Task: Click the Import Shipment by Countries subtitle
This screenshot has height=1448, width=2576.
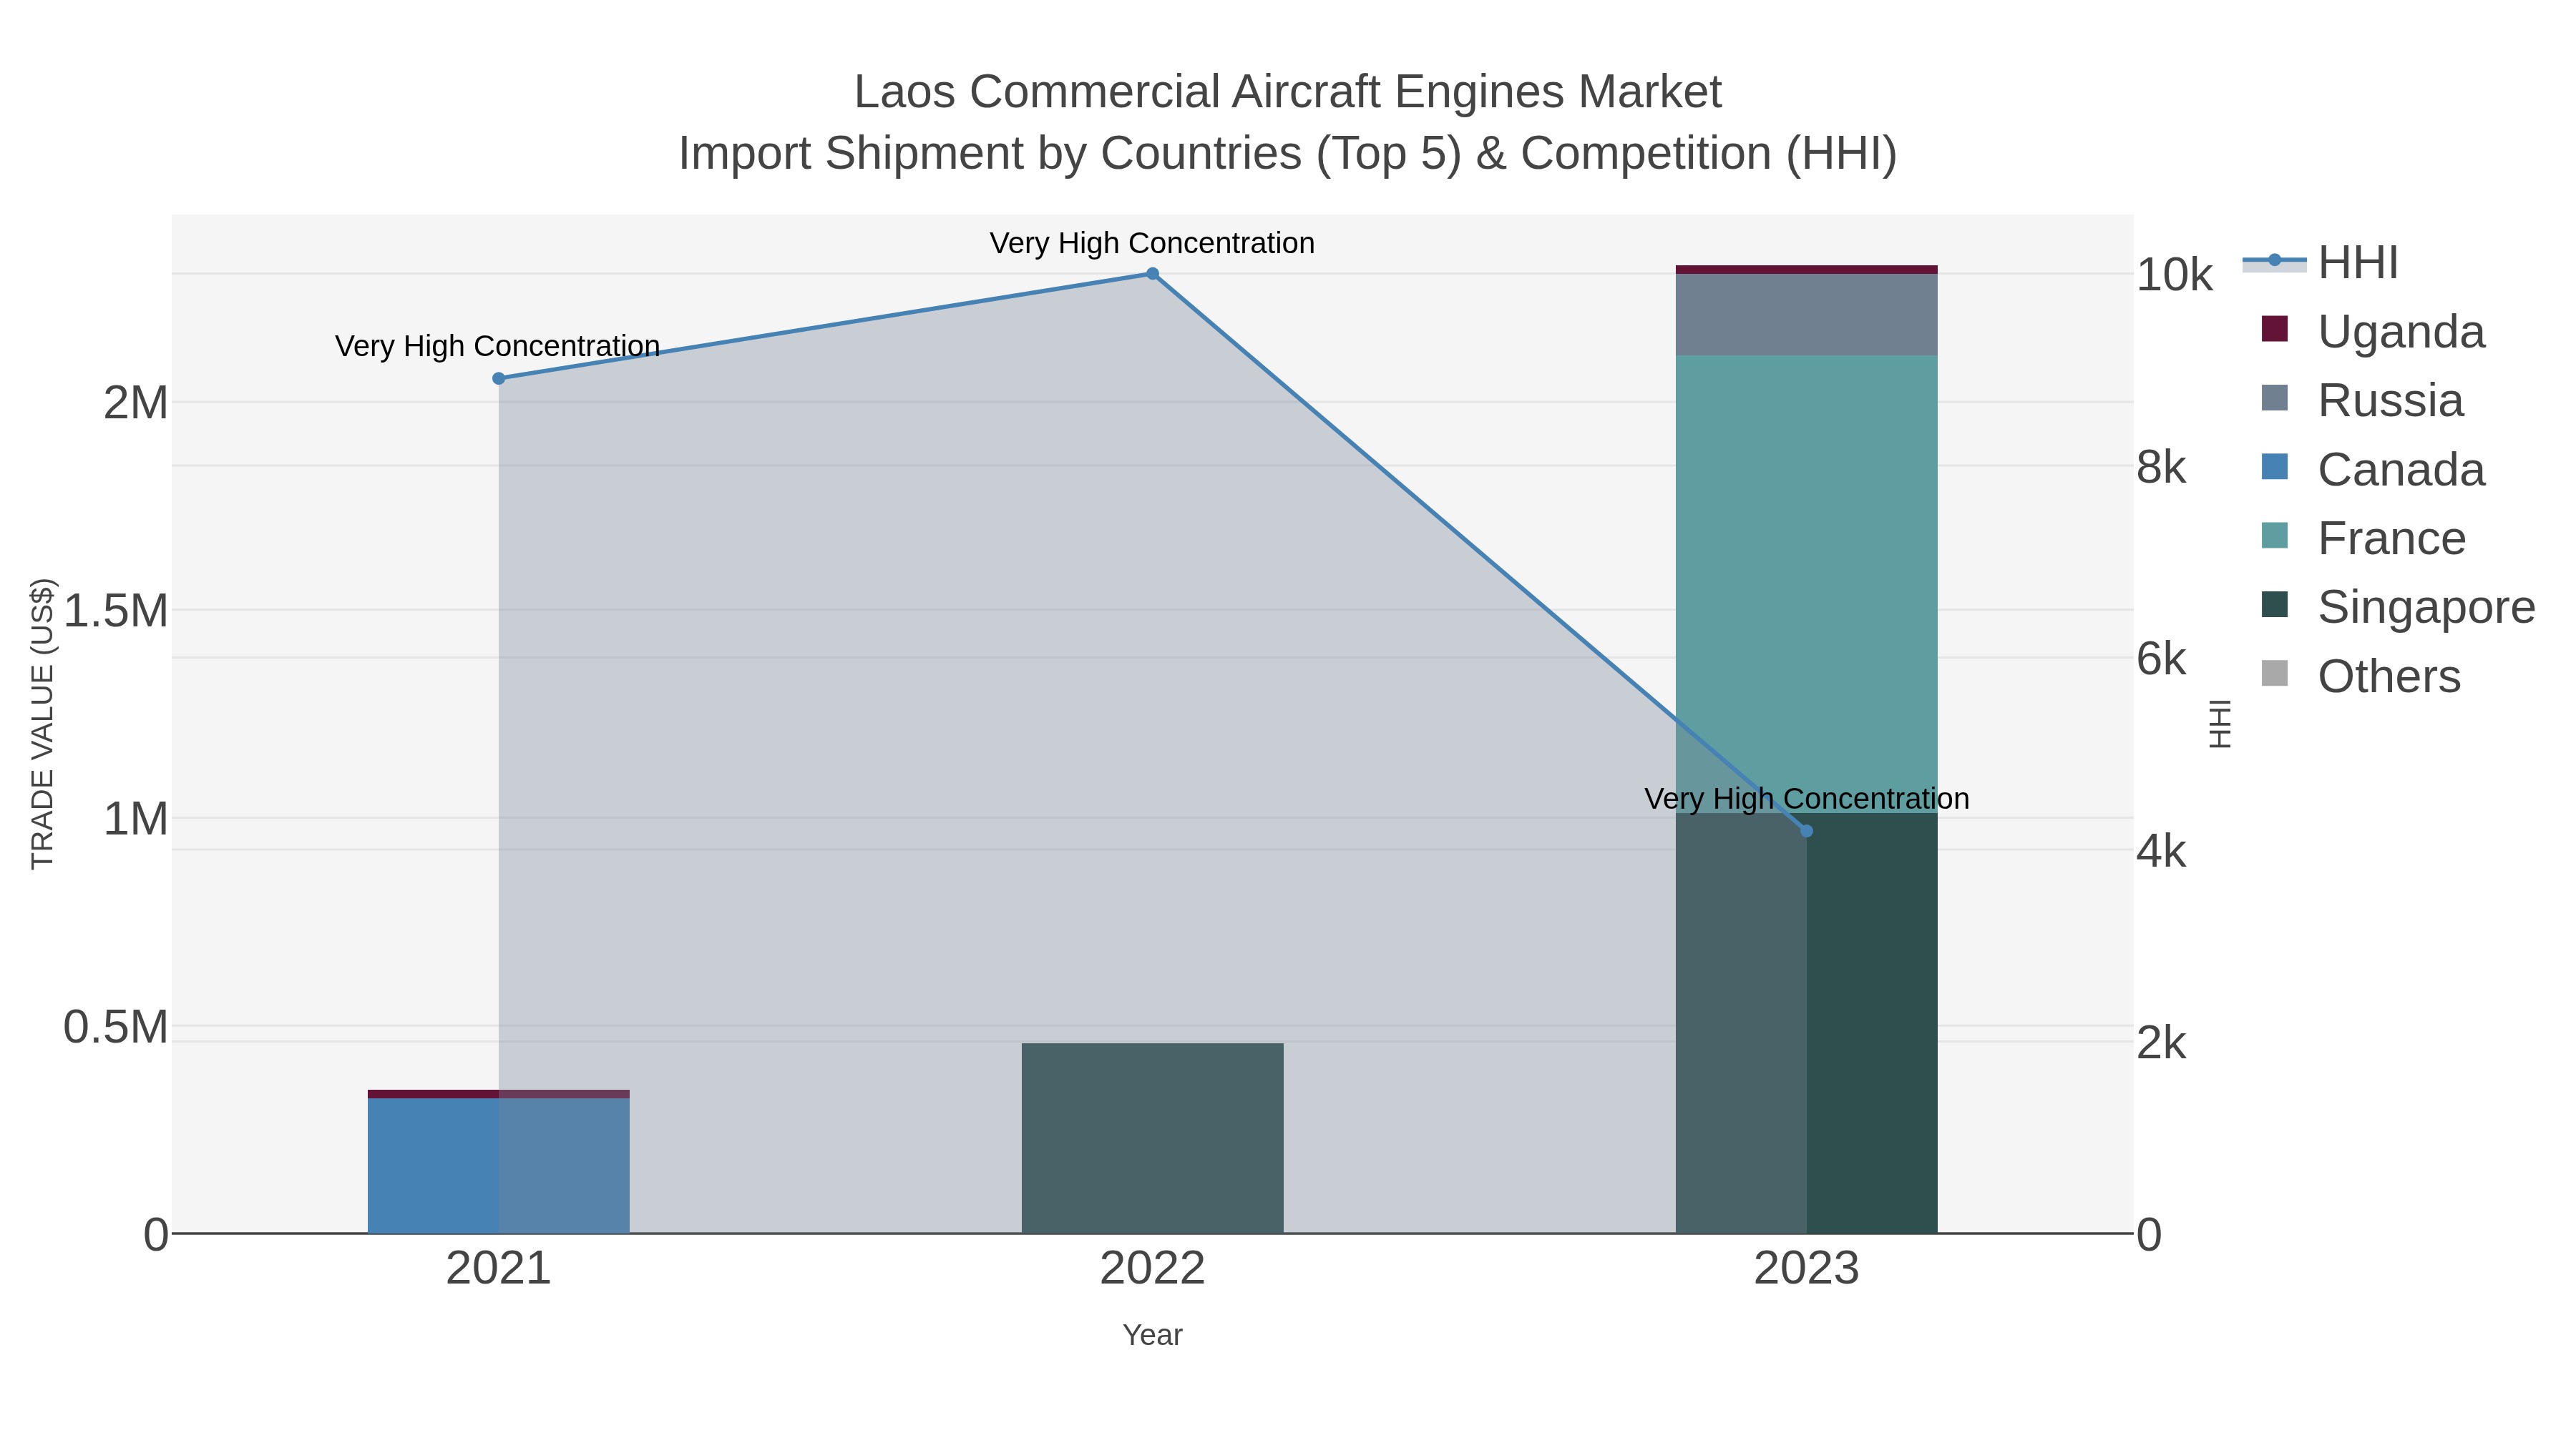Action: point(1288,154)
